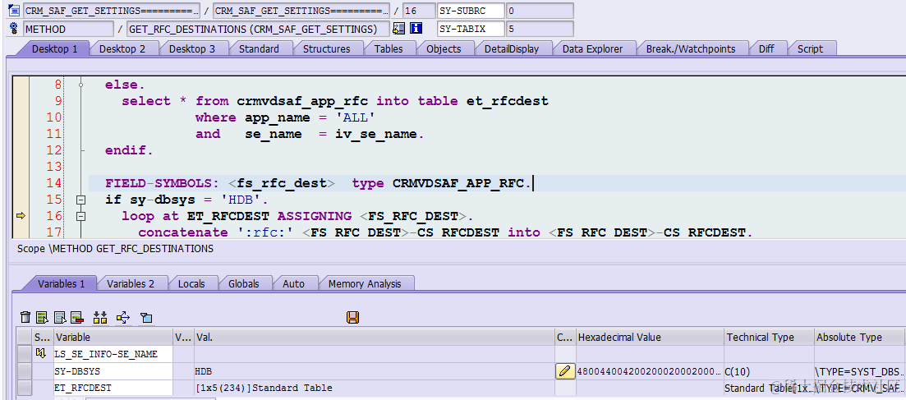
Task: Click the row selector for LS_SE_INFO-SE_NAME
Action: tap(25, 354)
